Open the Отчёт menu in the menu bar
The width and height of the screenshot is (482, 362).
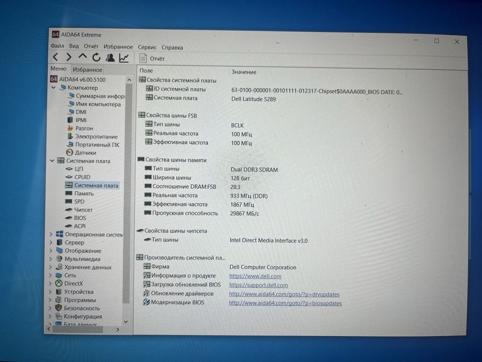pos(91,47)
